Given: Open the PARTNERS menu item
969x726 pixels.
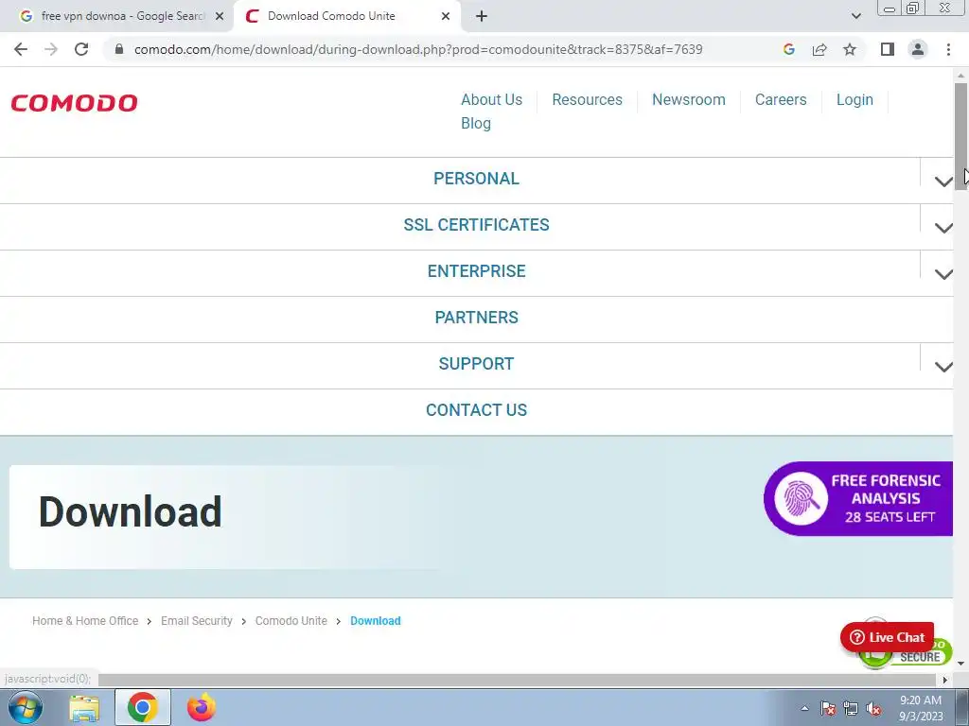Looking at the screenshot, I should 476,318.
